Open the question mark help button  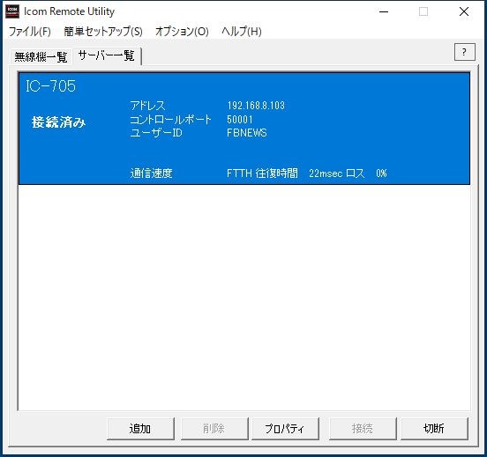(x=464, y=52)
